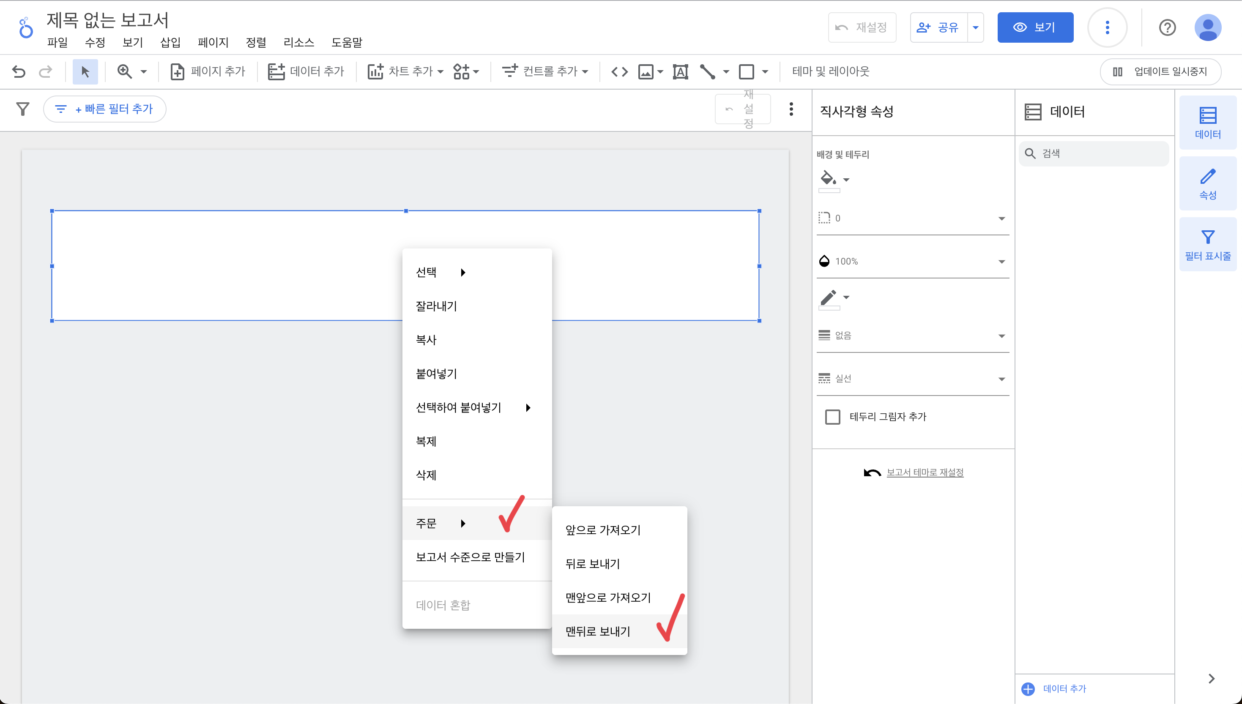Toggle 업데이트 일시중지 button
The height and width of the screenshot is (704, 1242).
click(x=1160, y=71)
